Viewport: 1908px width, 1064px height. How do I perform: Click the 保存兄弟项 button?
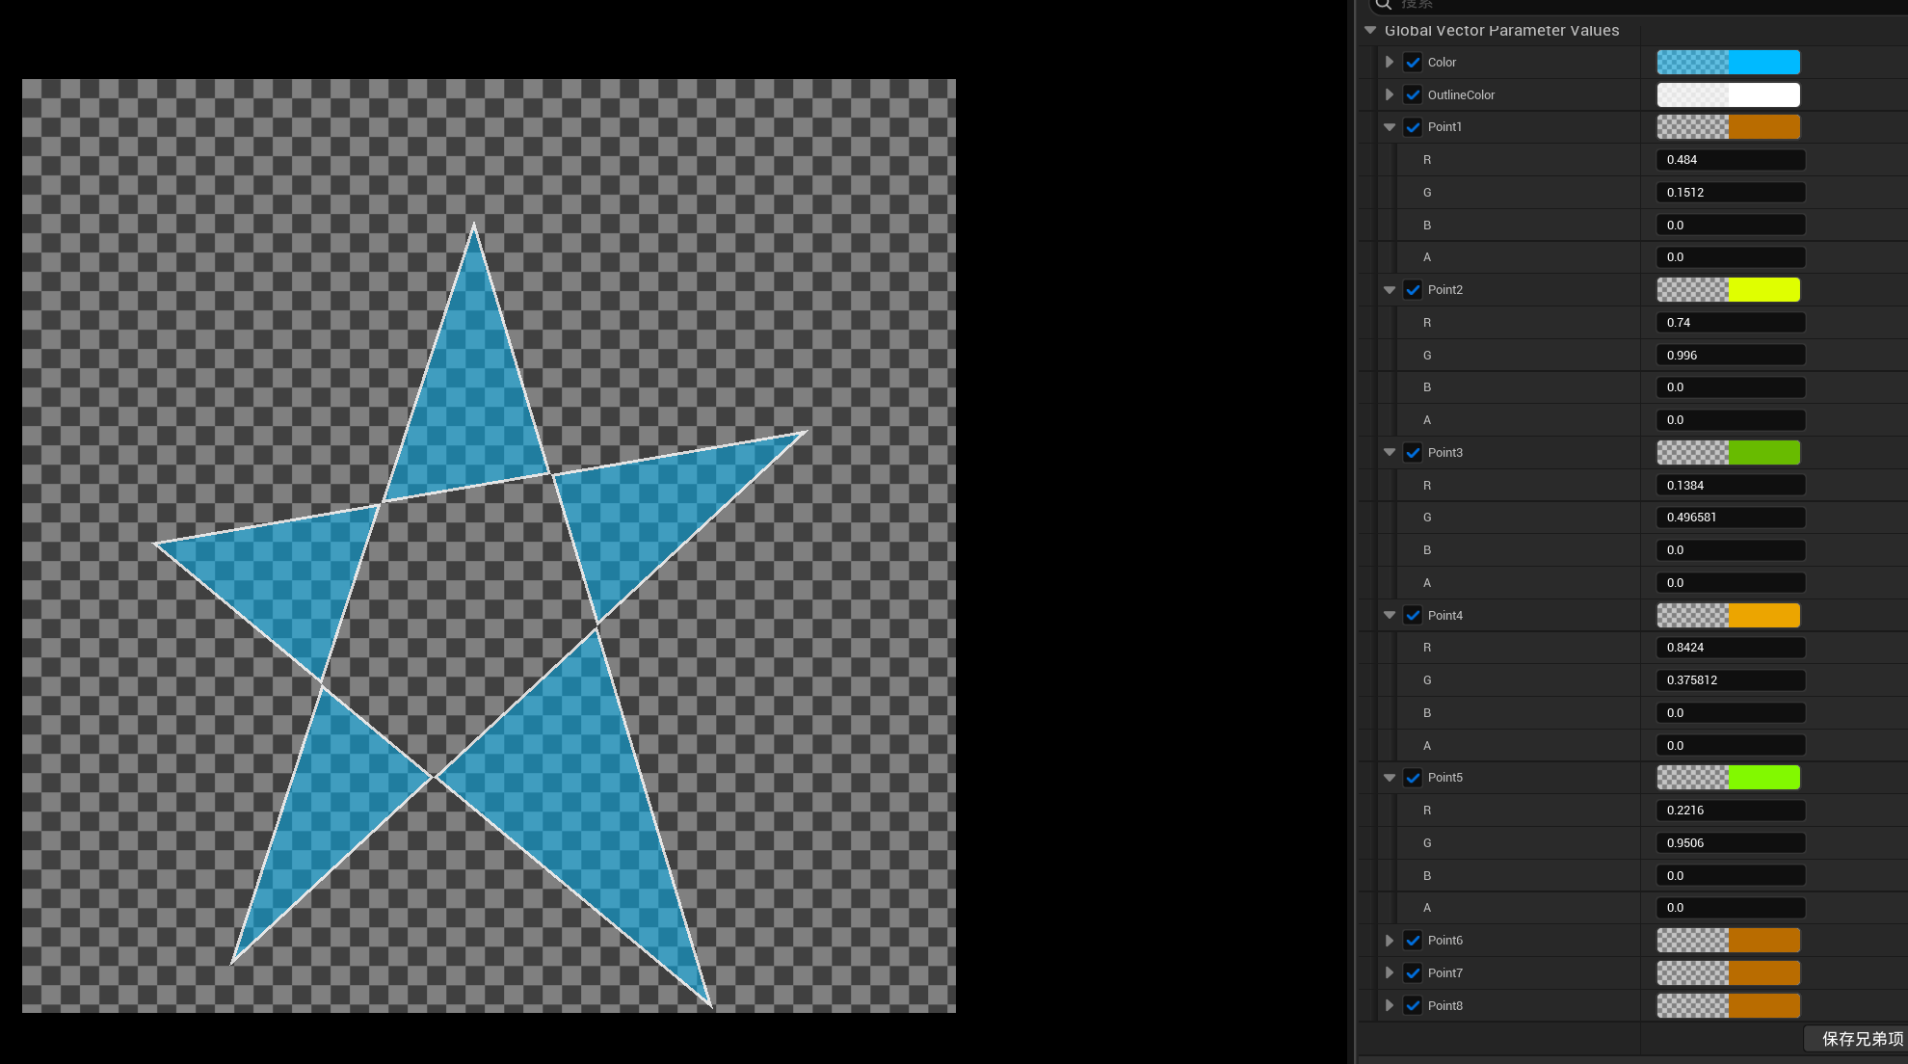tap(1860, 1039)
